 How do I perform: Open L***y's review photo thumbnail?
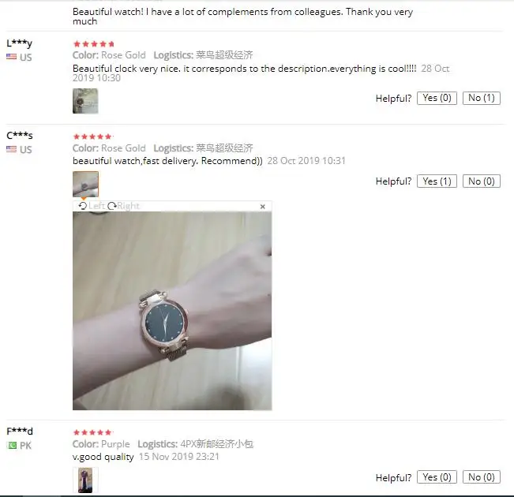click(85, 101)
